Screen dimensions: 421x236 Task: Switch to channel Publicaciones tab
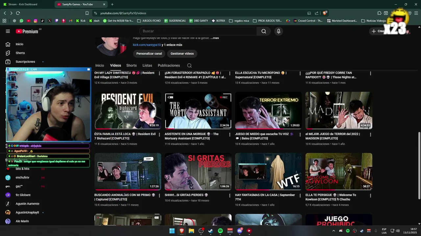point(169,66)
